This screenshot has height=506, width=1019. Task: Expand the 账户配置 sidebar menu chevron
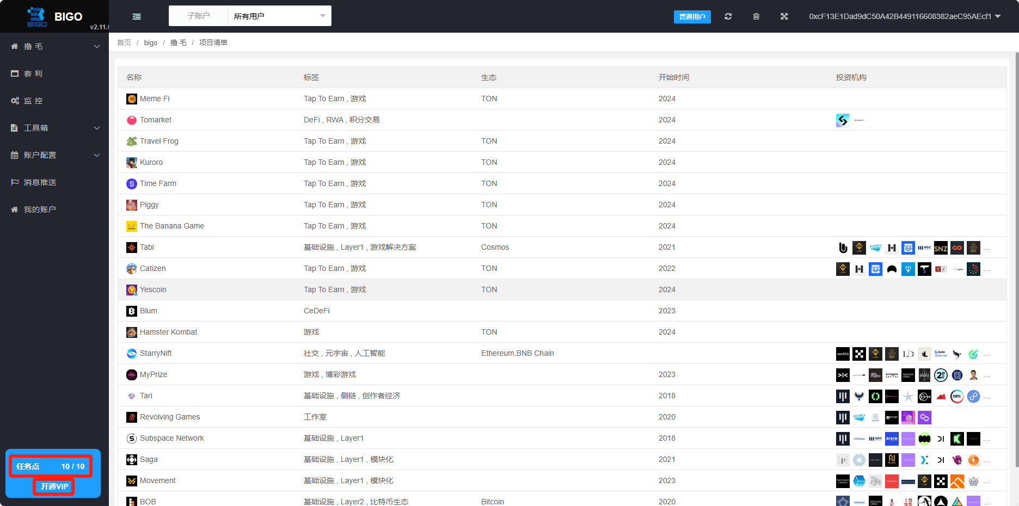click(97, 155)
